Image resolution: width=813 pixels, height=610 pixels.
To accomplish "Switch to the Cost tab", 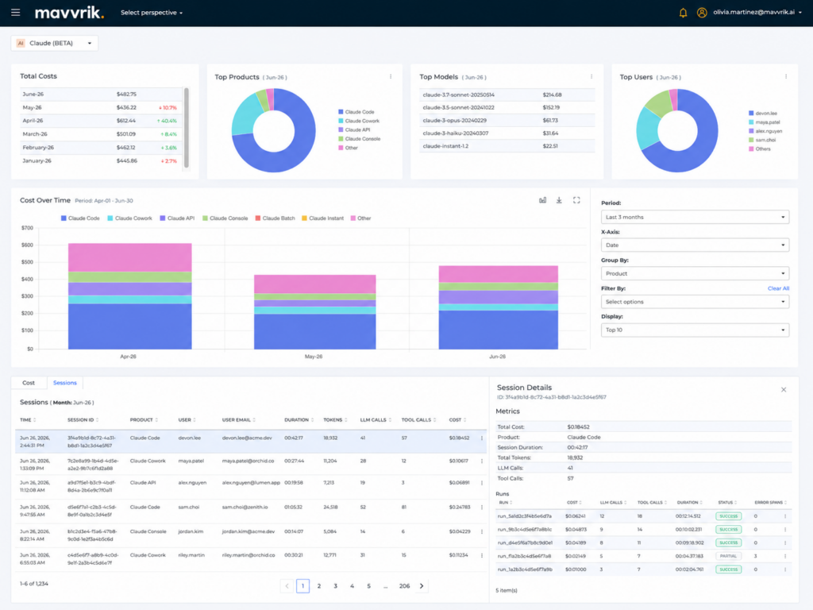I will pos(29,383).
